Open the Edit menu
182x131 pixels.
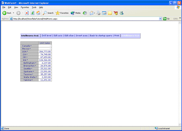pos(10,7)
